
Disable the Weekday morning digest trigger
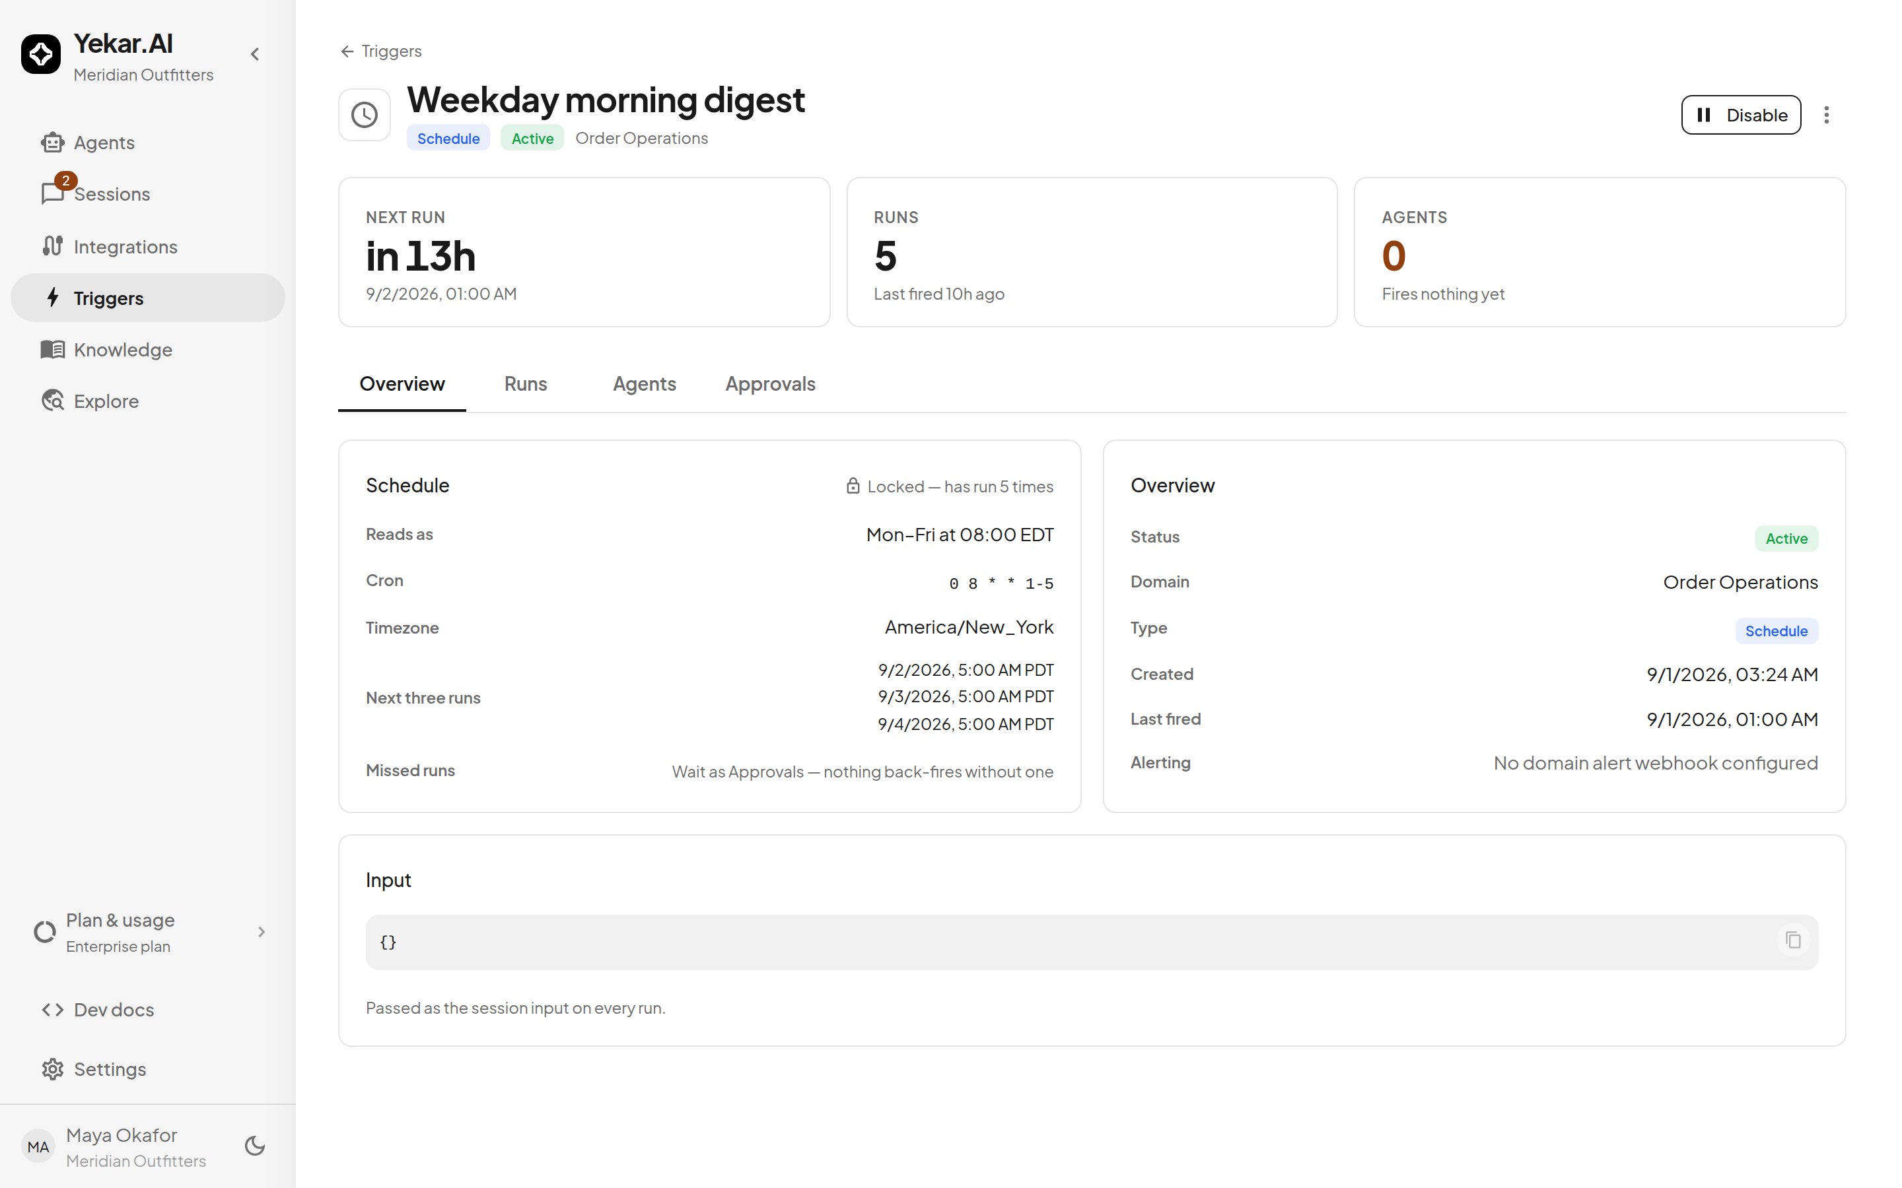1741,115
